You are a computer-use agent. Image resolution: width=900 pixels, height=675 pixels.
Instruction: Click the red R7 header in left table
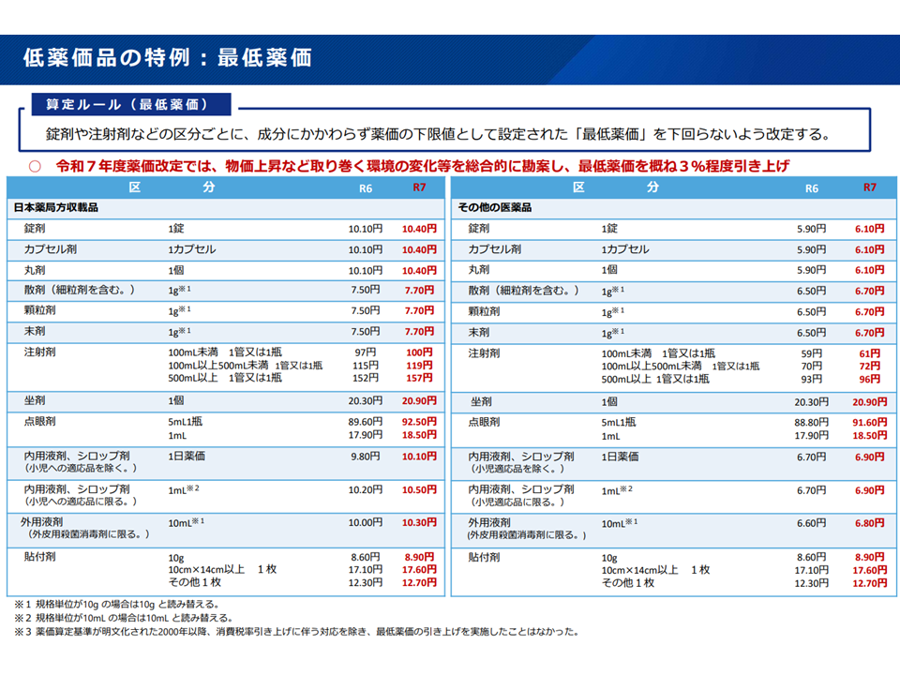[x=419, y=187]
